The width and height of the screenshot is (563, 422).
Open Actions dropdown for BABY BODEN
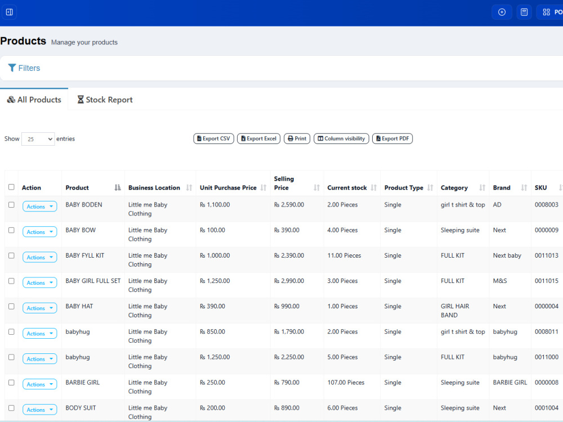tap(40, 206)
